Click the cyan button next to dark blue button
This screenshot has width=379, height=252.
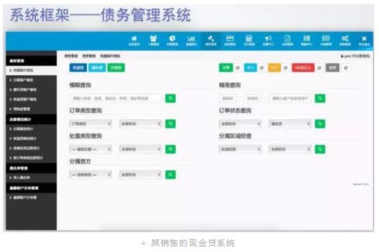tap(97, 68)
